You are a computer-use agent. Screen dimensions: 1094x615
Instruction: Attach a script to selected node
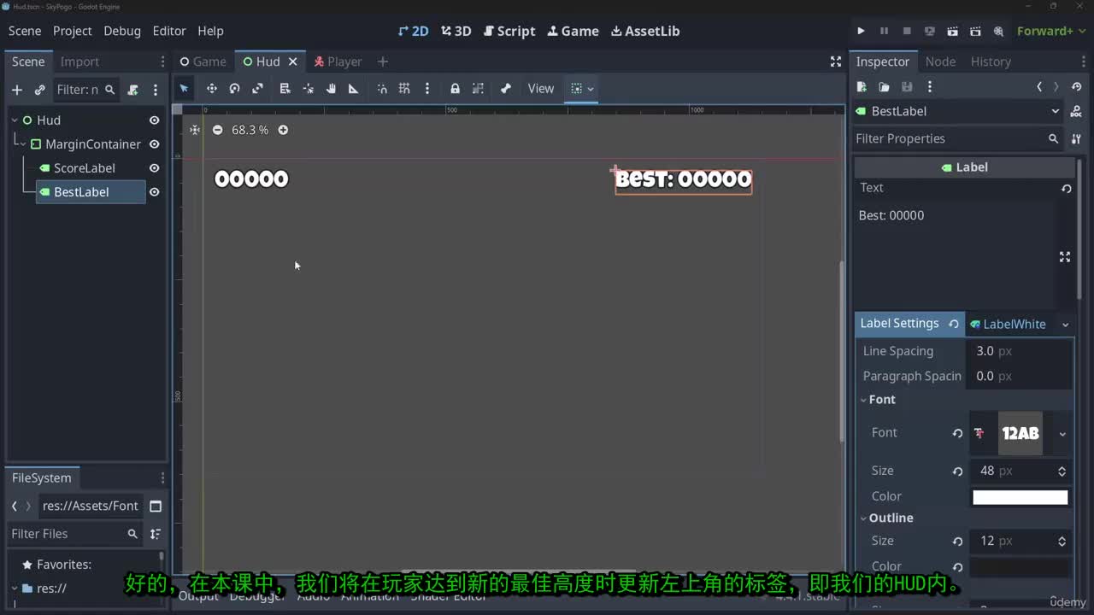pyautogui.click(x=132, y=90)
